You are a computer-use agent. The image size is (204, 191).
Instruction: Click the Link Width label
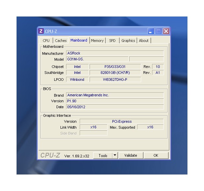pyautogui.click(x=68, y=127)
